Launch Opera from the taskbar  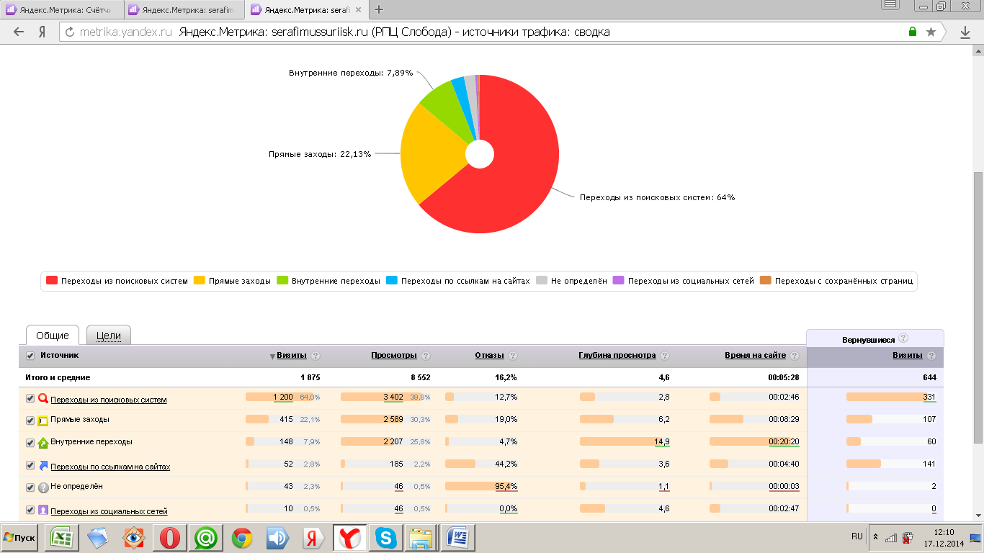click(170, 538)
